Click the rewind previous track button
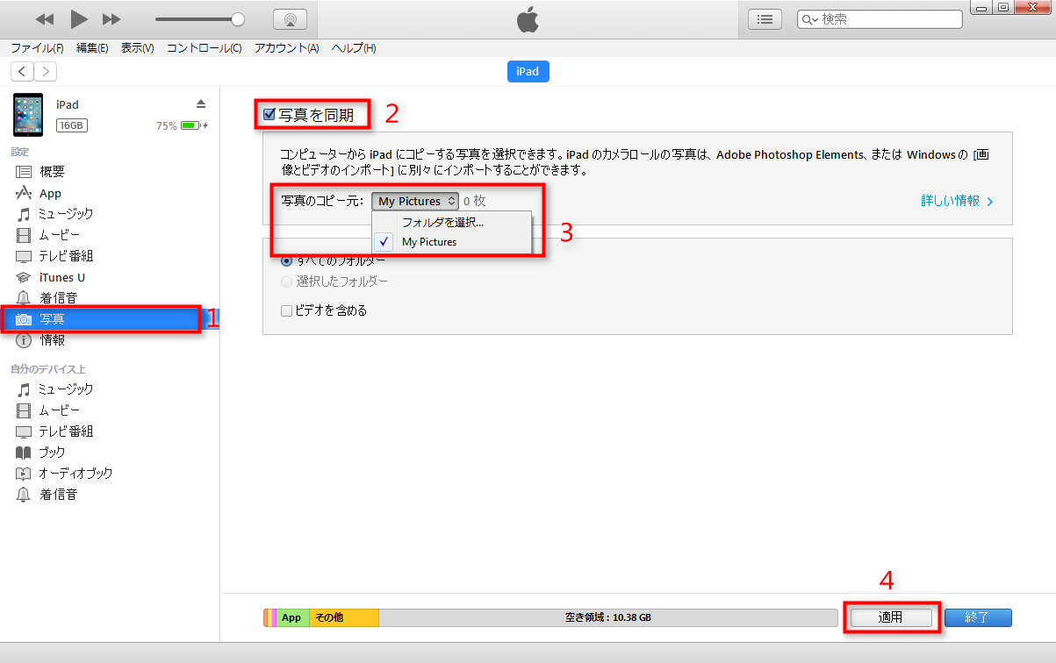The height and width of the screenshot is (663, 1056). tap(45, 19)
